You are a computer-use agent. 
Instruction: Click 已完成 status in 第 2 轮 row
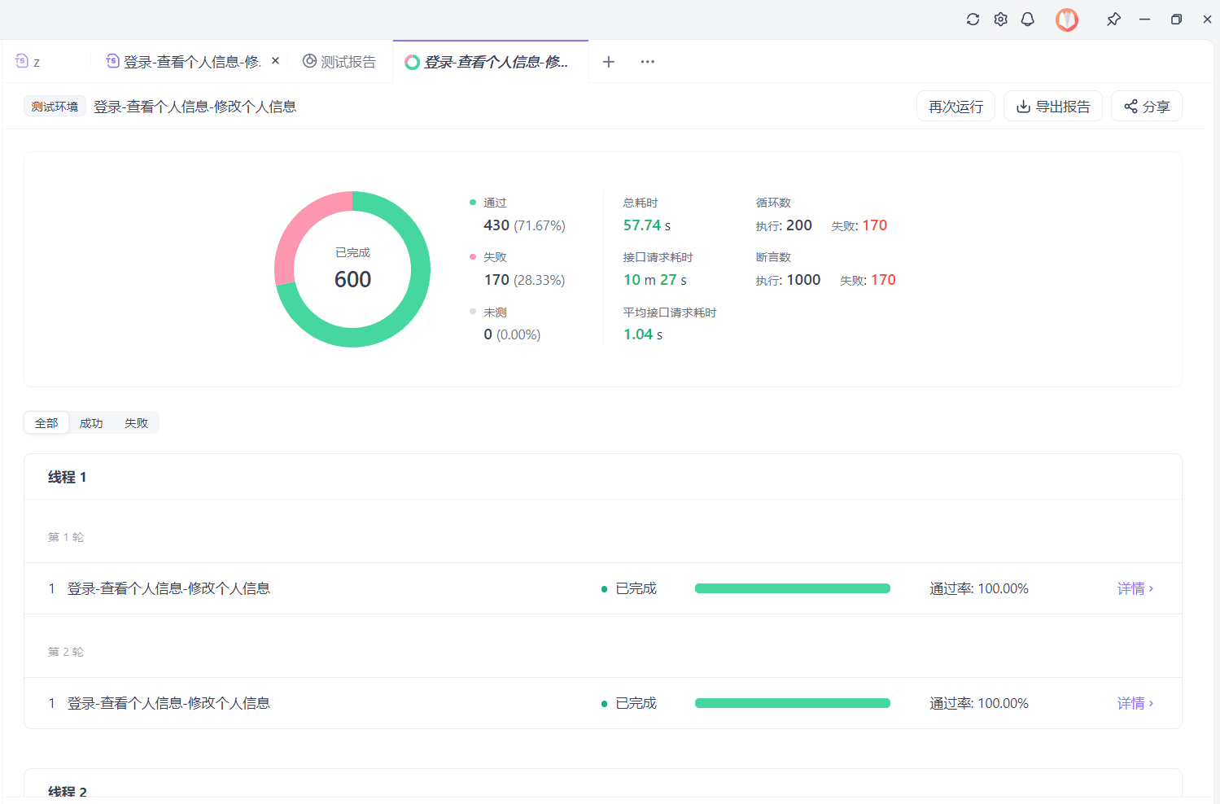point(636,703)
